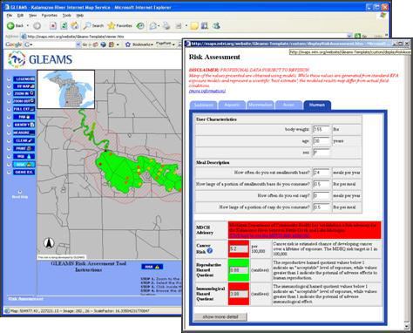Click the FULL EXT map button
This screenshot has height=333, width=413.
[x=24, y=109]
